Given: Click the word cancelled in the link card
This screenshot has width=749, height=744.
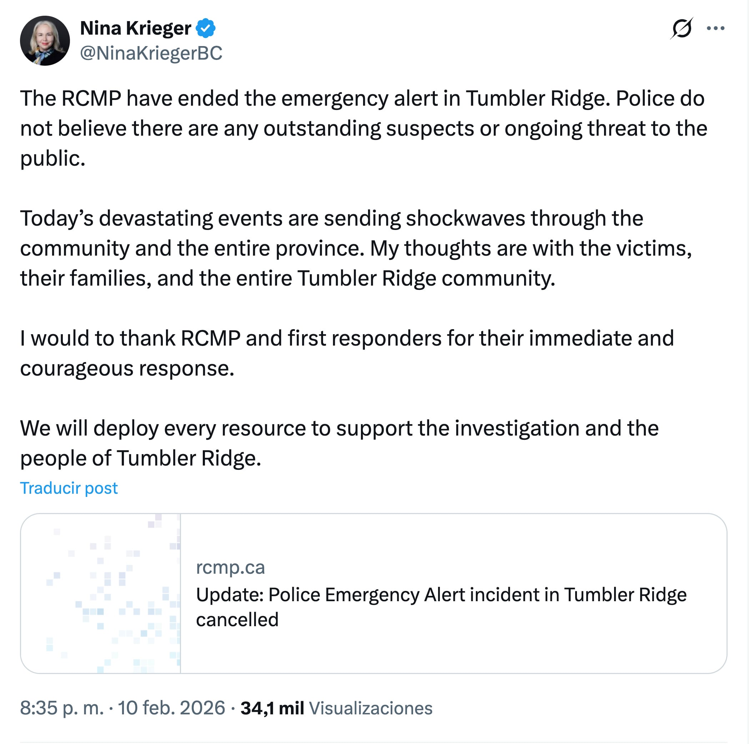Looking at the screenshot, I should tap(237, 619).
